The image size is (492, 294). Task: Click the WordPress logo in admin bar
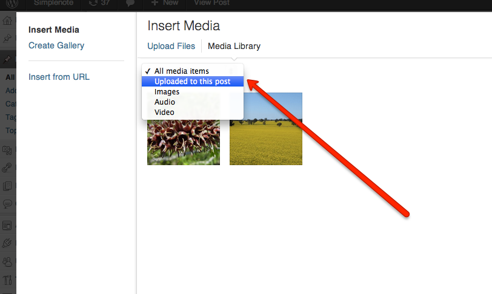[12, 4]
